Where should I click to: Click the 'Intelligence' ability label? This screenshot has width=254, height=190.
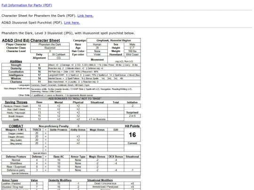[16, 75]
